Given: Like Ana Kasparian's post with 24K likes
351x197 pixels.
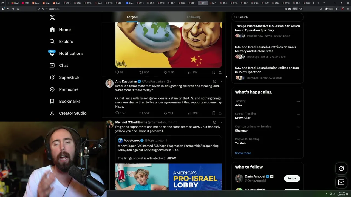Looking at the screenshot, I should (168, 113).
